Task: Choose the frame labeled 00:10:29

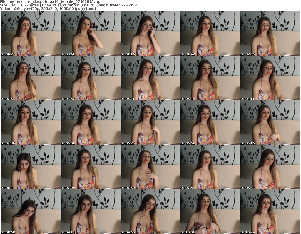Action: coord(270,212)
